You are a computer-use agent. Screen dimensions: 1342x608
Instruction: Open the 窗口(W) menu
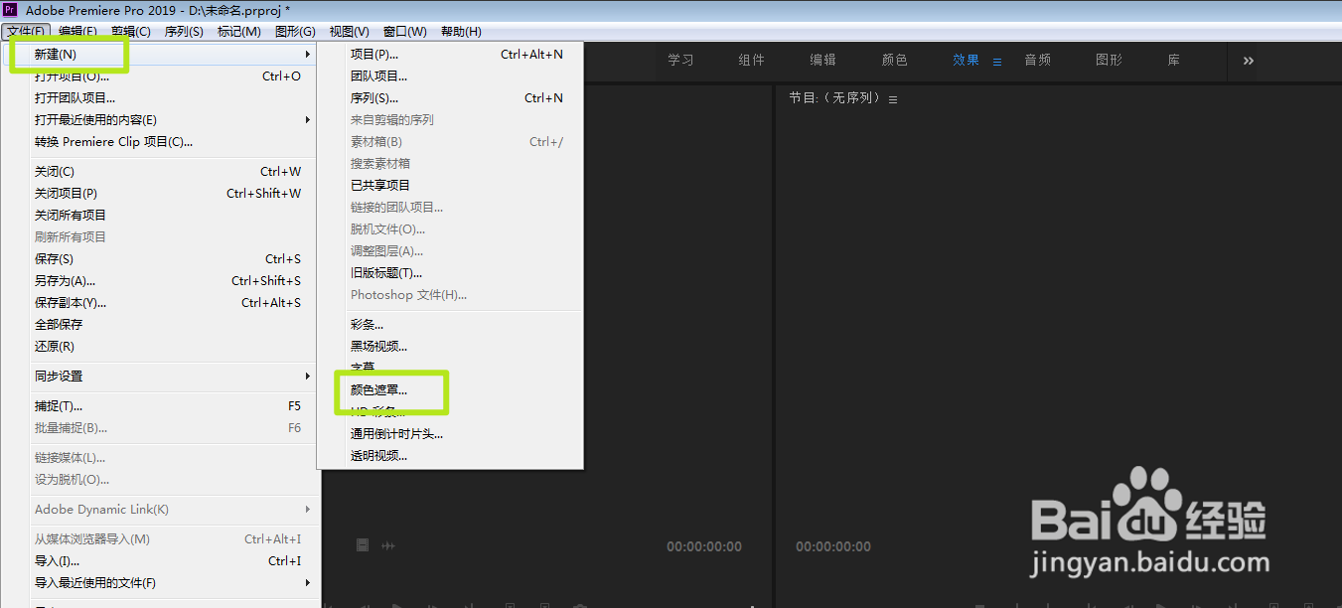pos(404,32)
